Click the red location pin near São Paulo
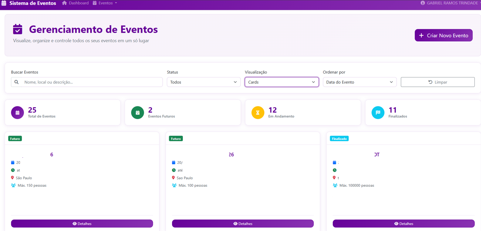 pos(12,178)
